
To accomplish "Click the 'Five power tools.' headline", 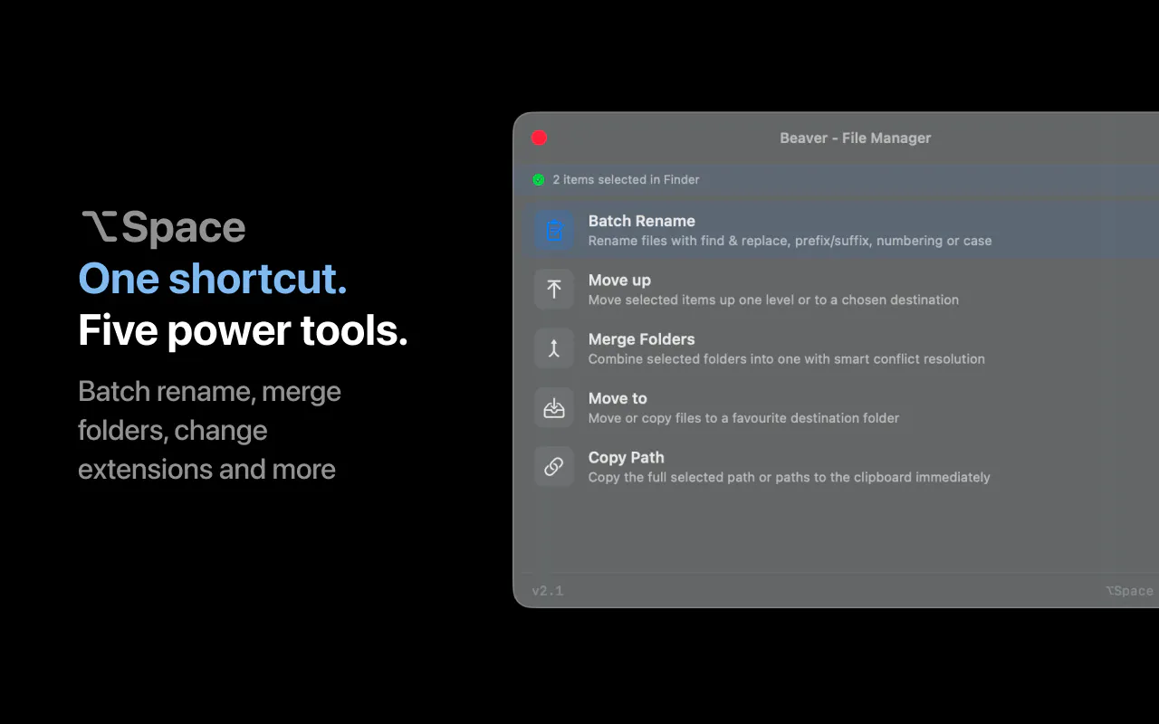I will point(243,330).
